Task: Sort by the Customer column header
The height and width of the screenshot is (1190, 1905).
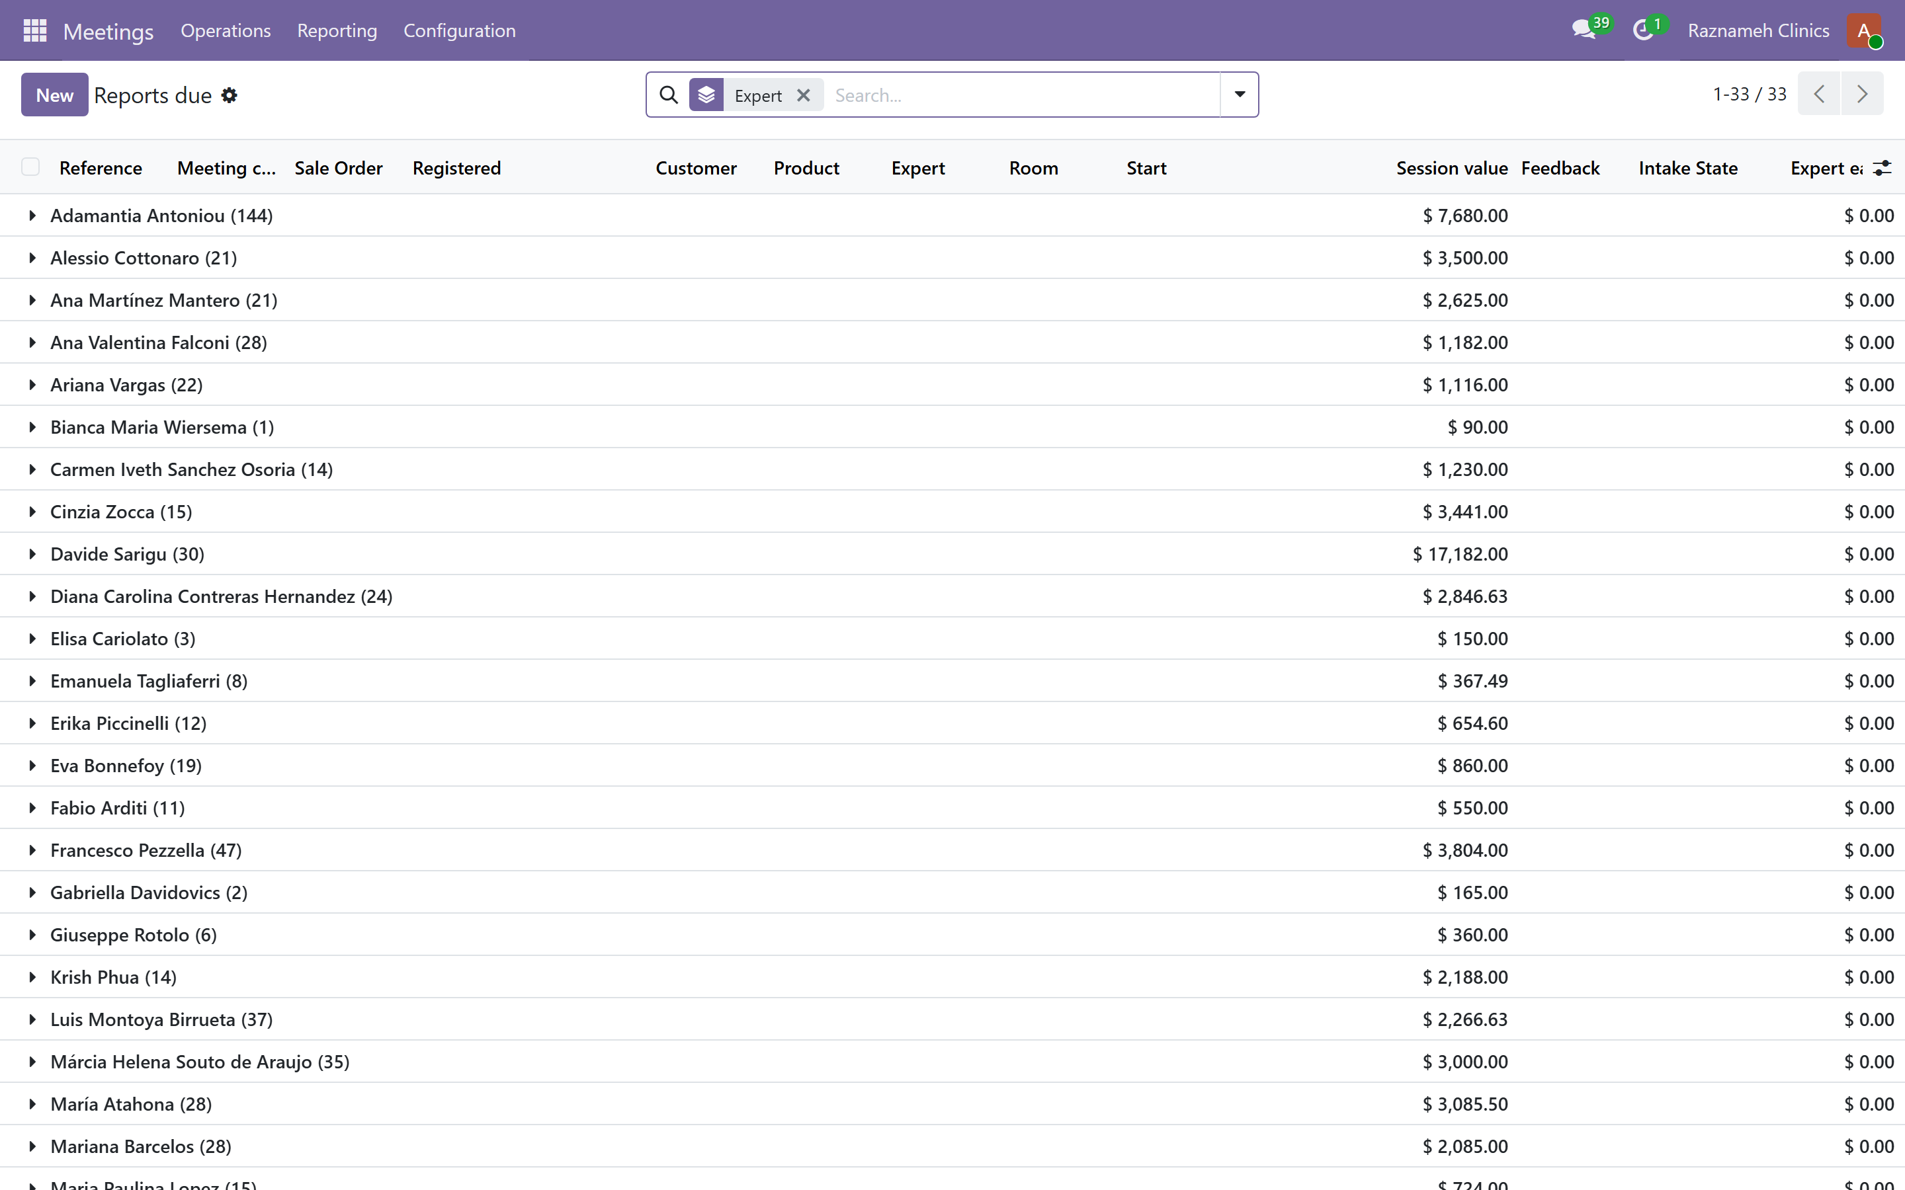Action: (696, 168)
